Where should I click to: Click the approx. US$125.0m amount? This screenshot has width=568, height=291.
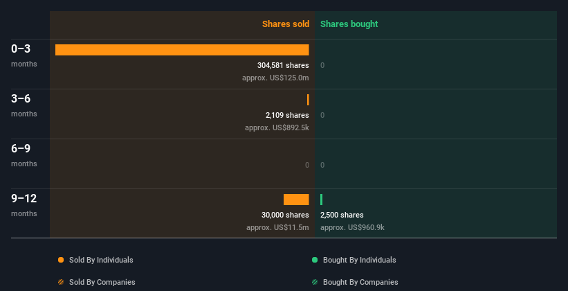tap(275, 78)
